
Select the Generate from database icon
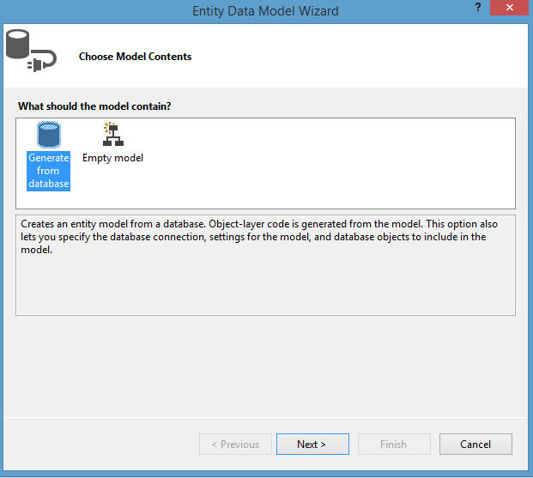(48, 136)
